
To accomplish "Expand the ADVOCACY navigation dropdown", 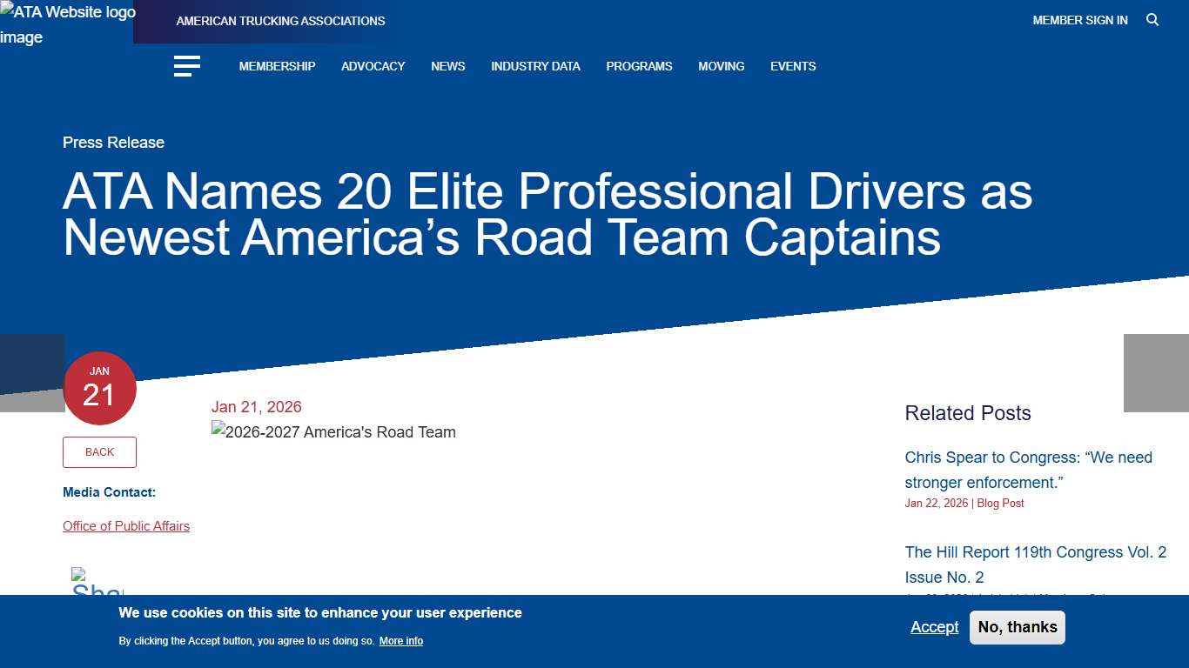I will pyautogui.click(x=373, y=66).
